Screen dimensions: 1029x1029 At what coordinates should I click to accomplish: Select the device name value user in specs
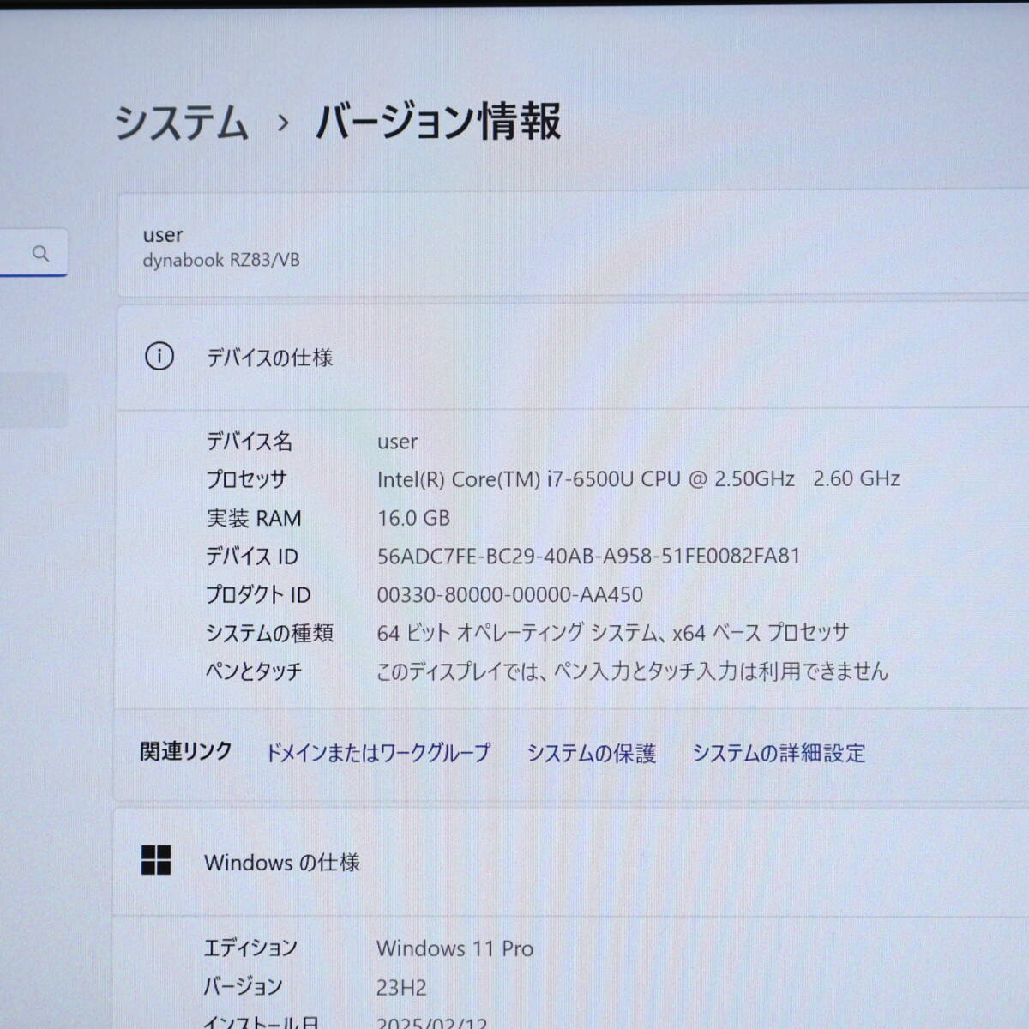tap(397, 442)
